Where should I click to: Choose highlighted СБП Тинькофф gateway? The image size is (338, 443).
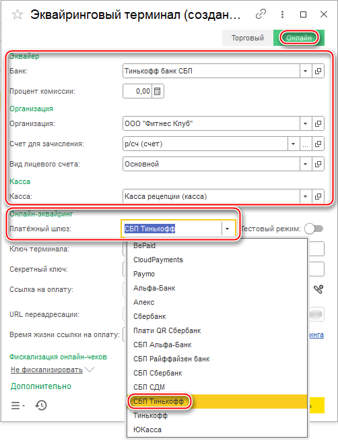pyautogui.click(x=217, y=401)
